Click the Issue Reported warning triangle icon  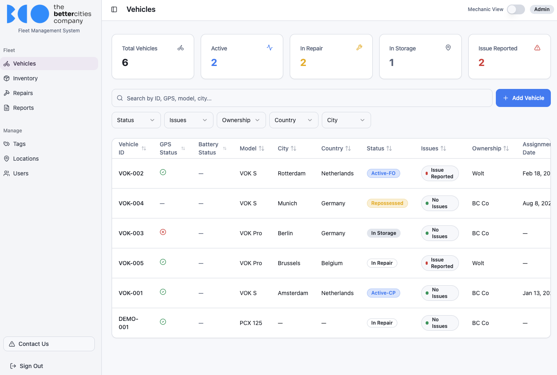[x=537, y=48]
